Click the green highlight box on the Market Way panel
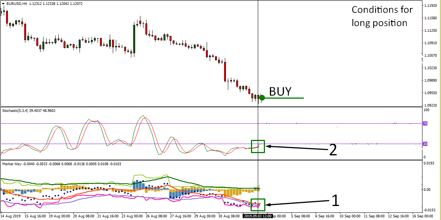441x220 pixels. tap(258, 205)
